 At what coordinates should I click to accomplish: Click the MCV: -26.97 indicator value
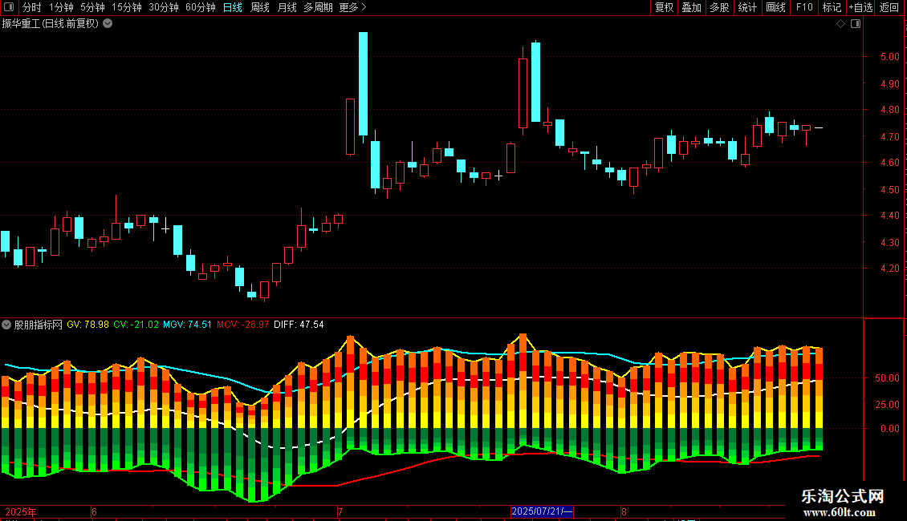pyautogui.click(x=243, y=325)
